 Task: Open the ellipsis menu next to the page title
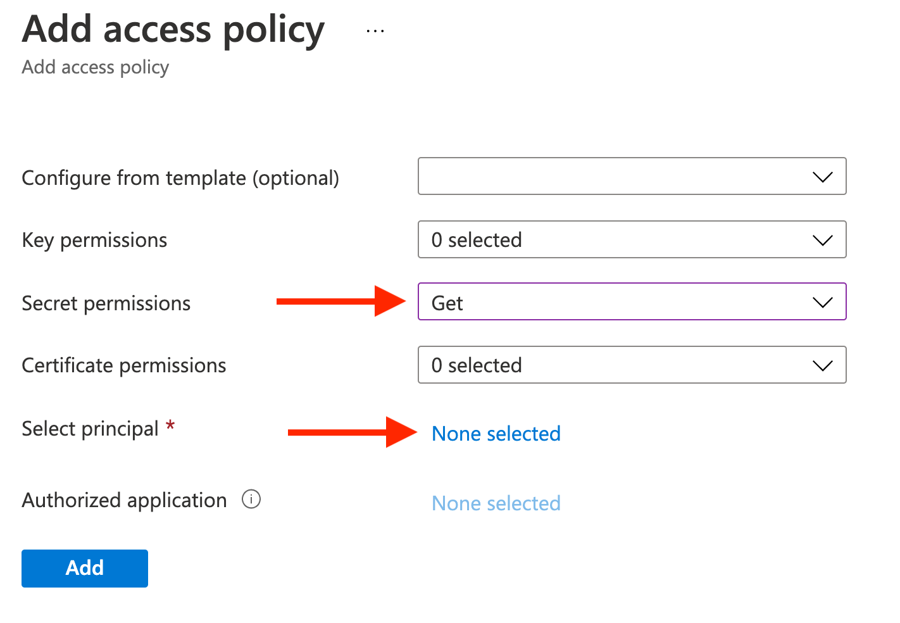375,30
